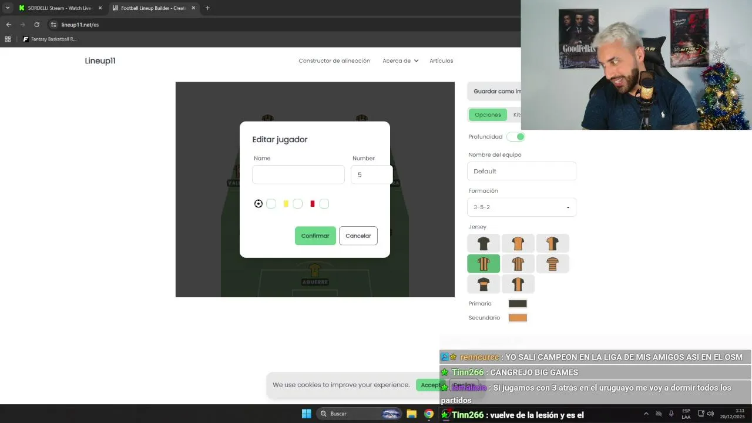Open the tab search dropdown
The height and width of the screenshot is (423, 752).
click(x=8, y=8)
